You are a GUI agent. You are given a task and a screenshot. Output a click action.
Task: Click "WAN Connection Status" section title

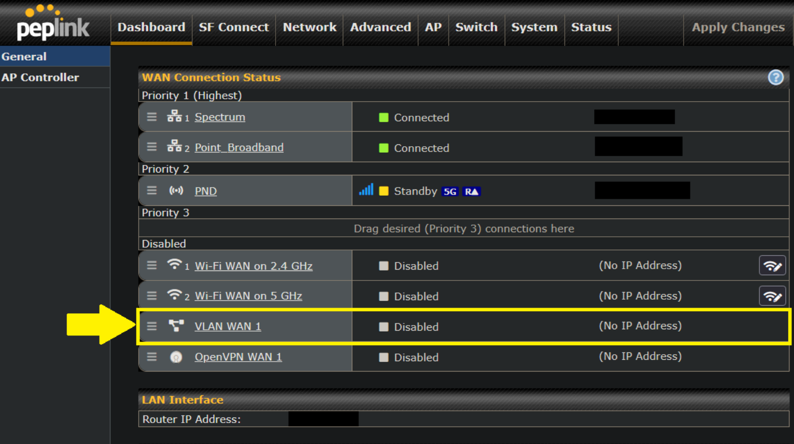coord(211,77)
